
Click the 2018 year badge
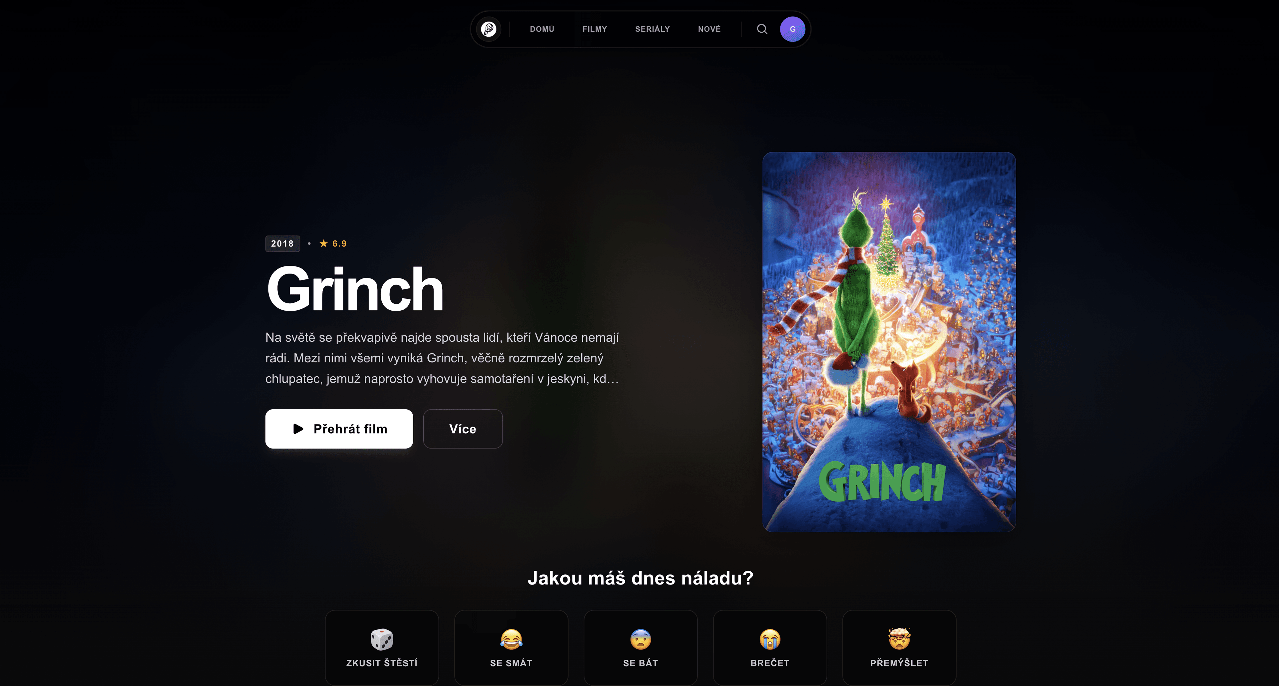282,244
